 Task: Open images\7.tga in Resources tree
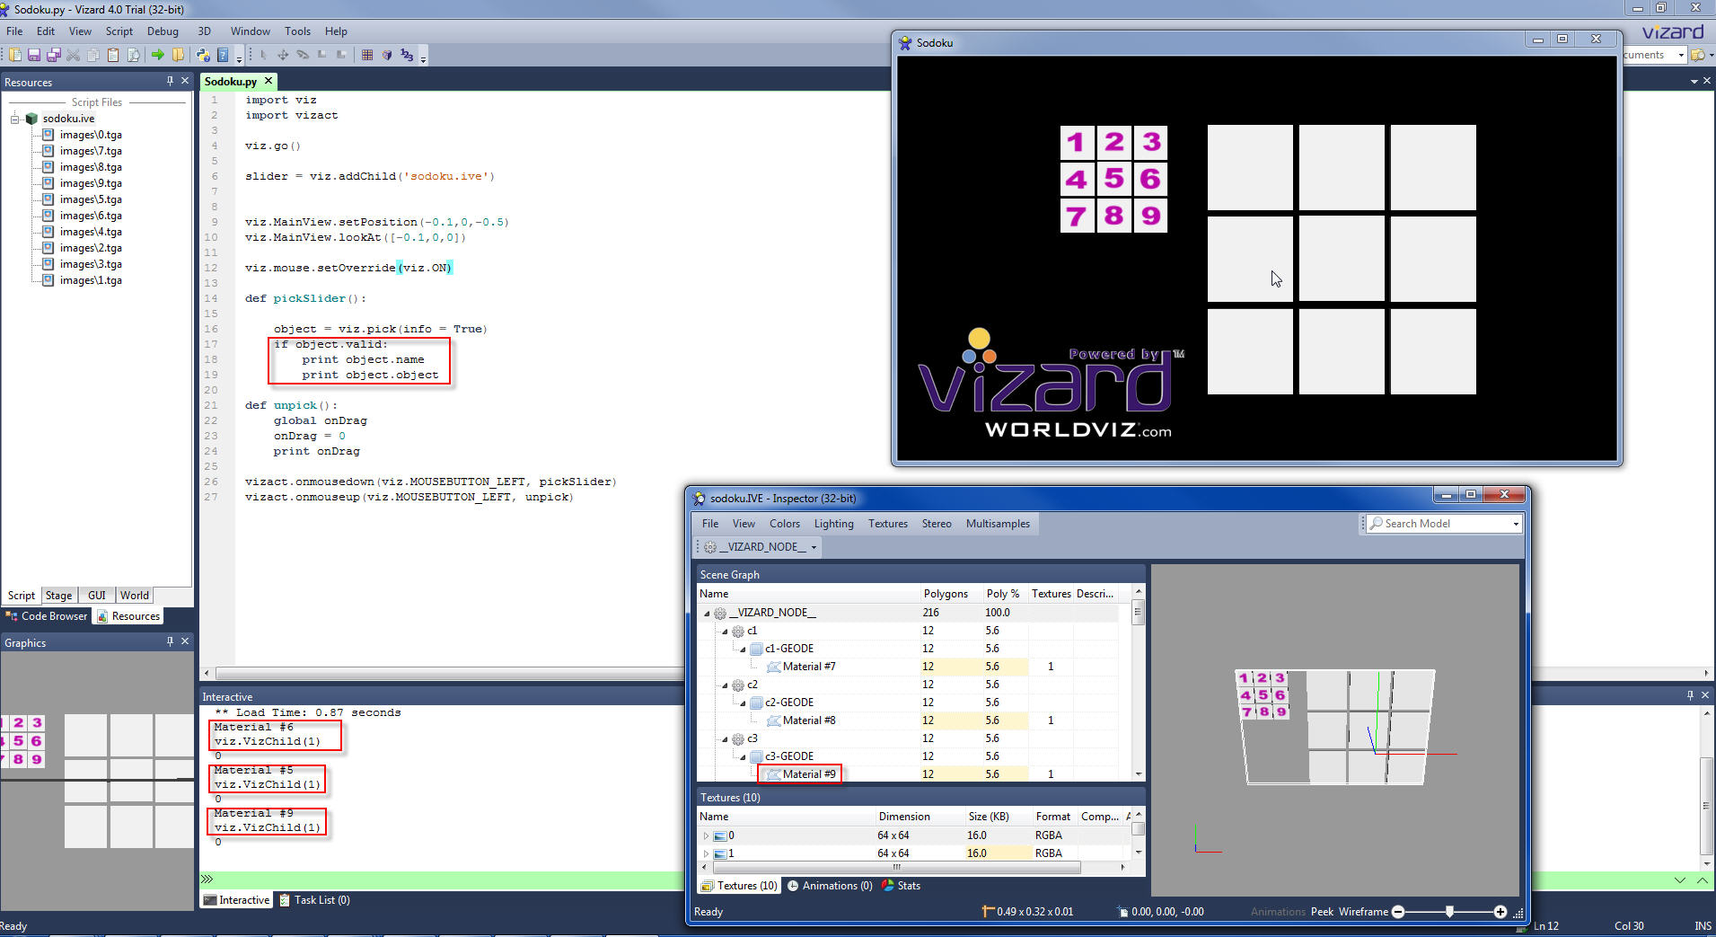[x=91, y=151]
